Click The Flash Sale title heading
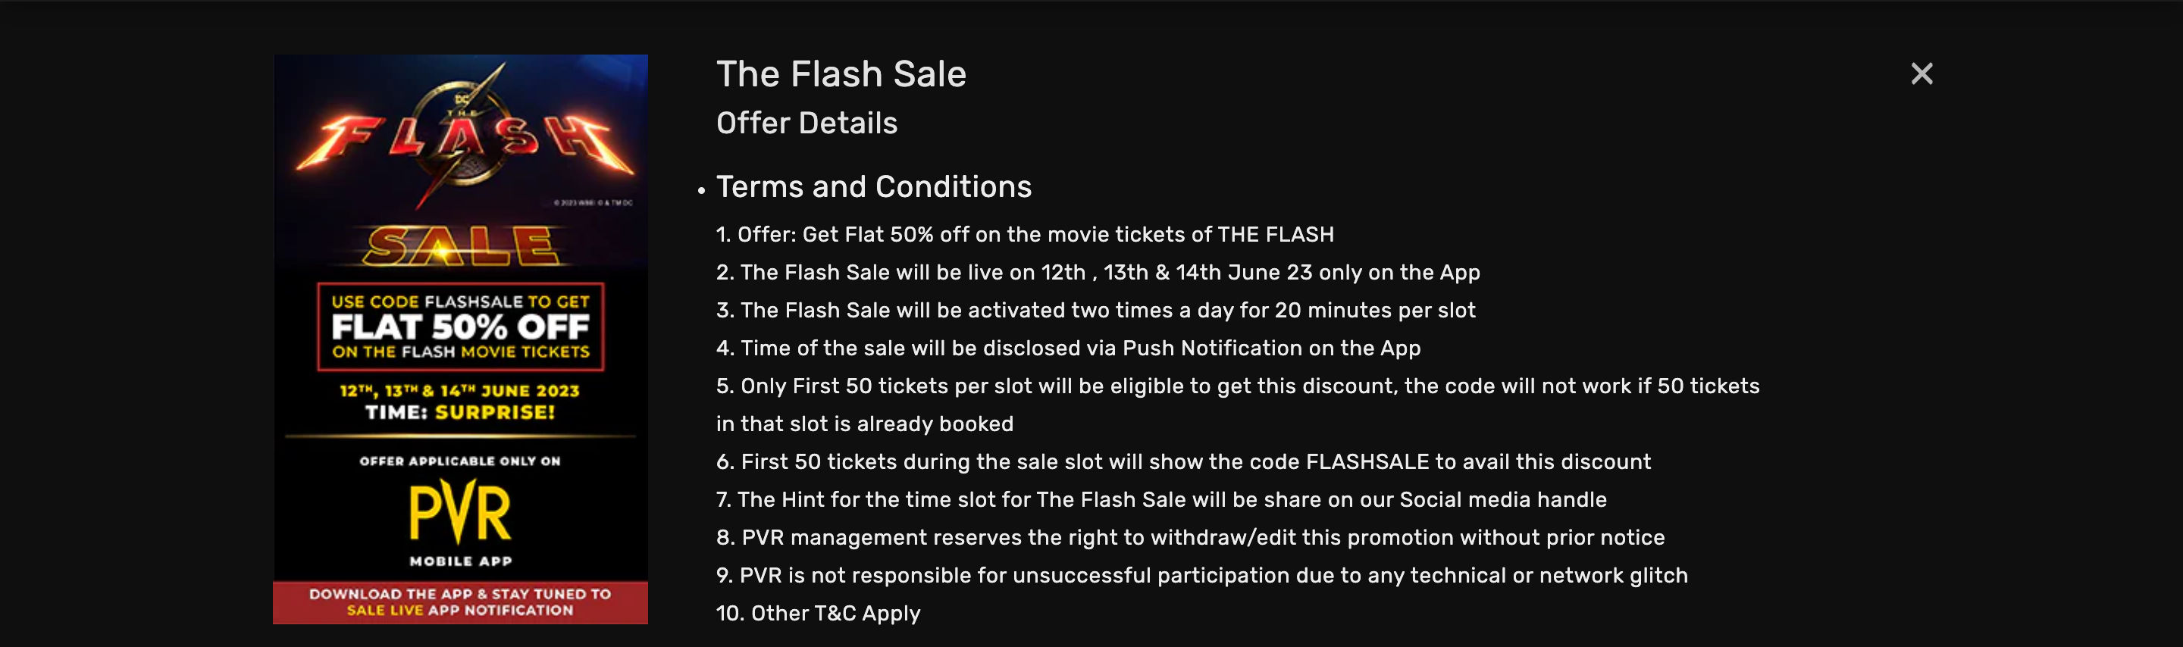This screenshot has height=647, width=2183. pyautogui.click(x=841, y=74)
